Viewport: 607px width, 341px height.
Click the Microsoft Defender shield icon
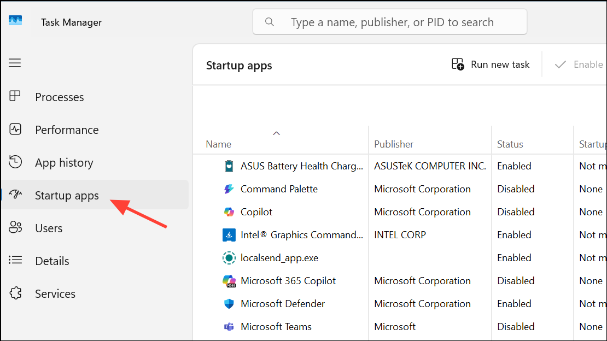tap(229, 303)
